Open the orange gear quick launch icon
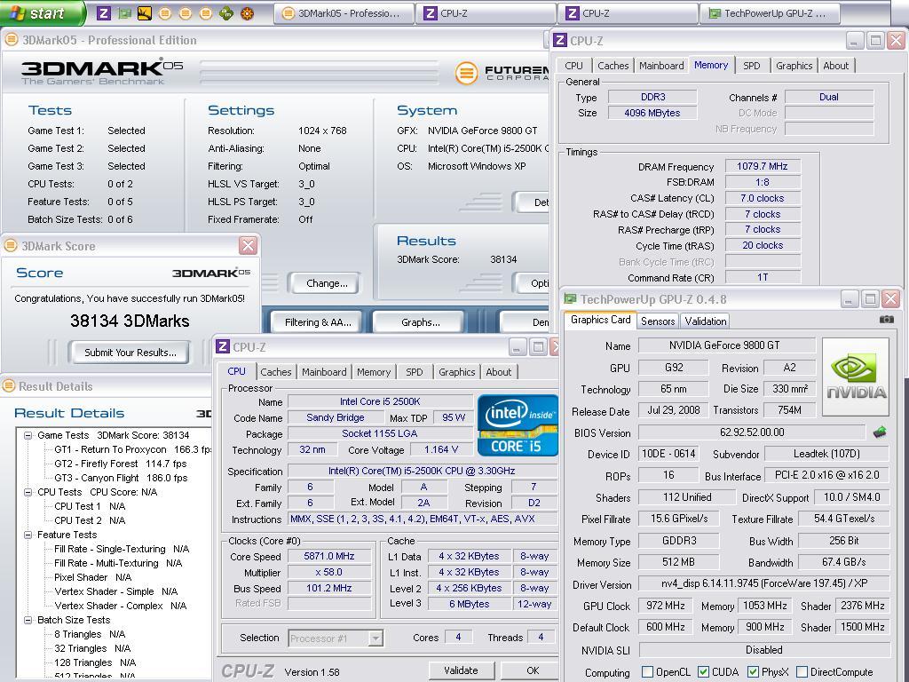909x682 pixels. click(247, 12)
